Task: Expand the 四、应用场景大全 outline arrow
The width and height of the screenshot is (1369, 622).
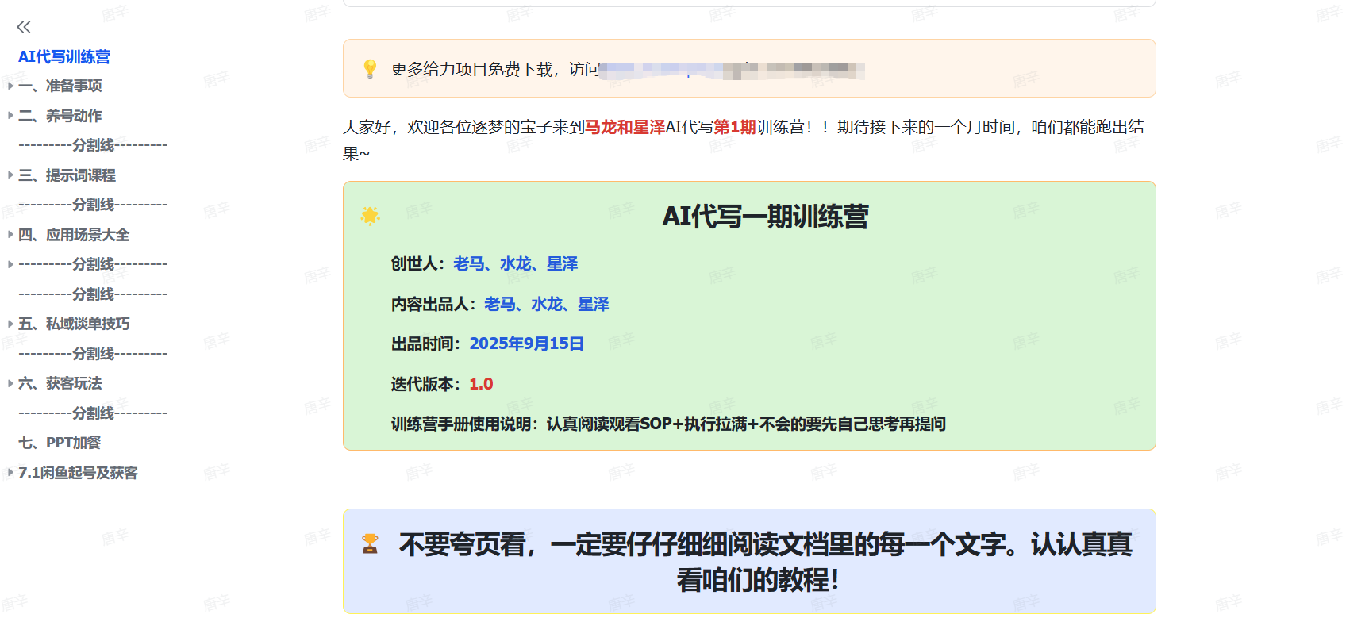Action: pos(10,235)
